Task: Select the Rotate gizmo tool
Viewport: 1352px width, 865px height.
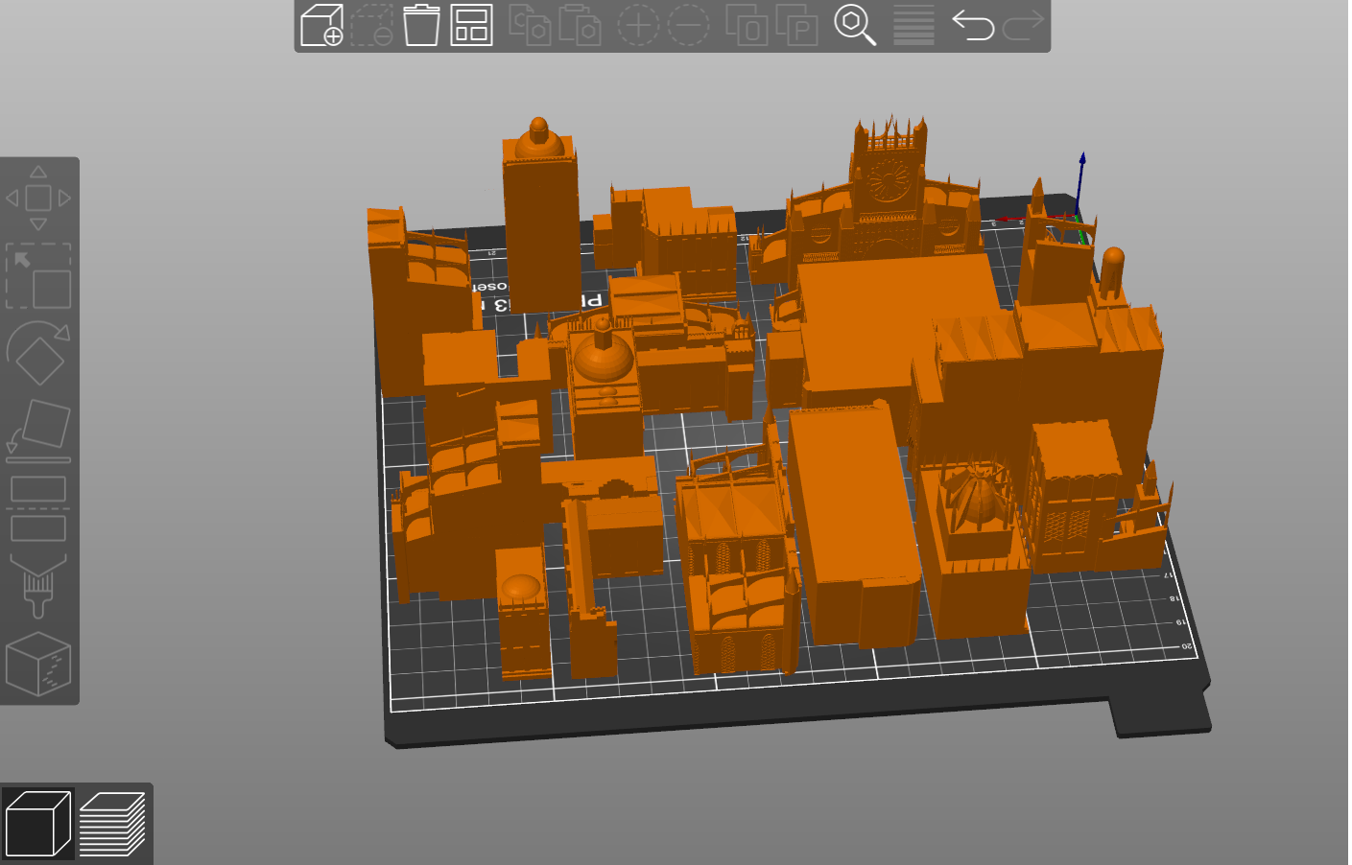Action: tap(38, 353)
